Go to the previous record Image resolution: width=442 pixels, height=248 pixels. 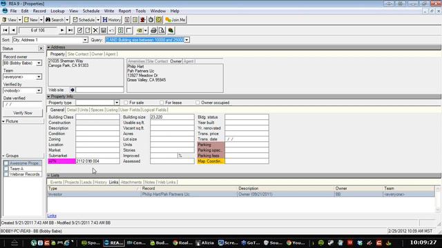[x=13, y=30]
